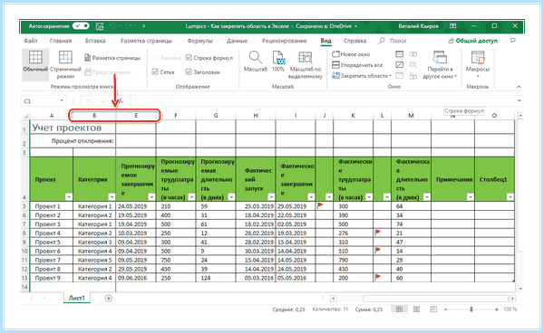Viewport: 544px width, 333px height.
Task: Switch to Page Layout view in status bar
Action: click(416, 309)
